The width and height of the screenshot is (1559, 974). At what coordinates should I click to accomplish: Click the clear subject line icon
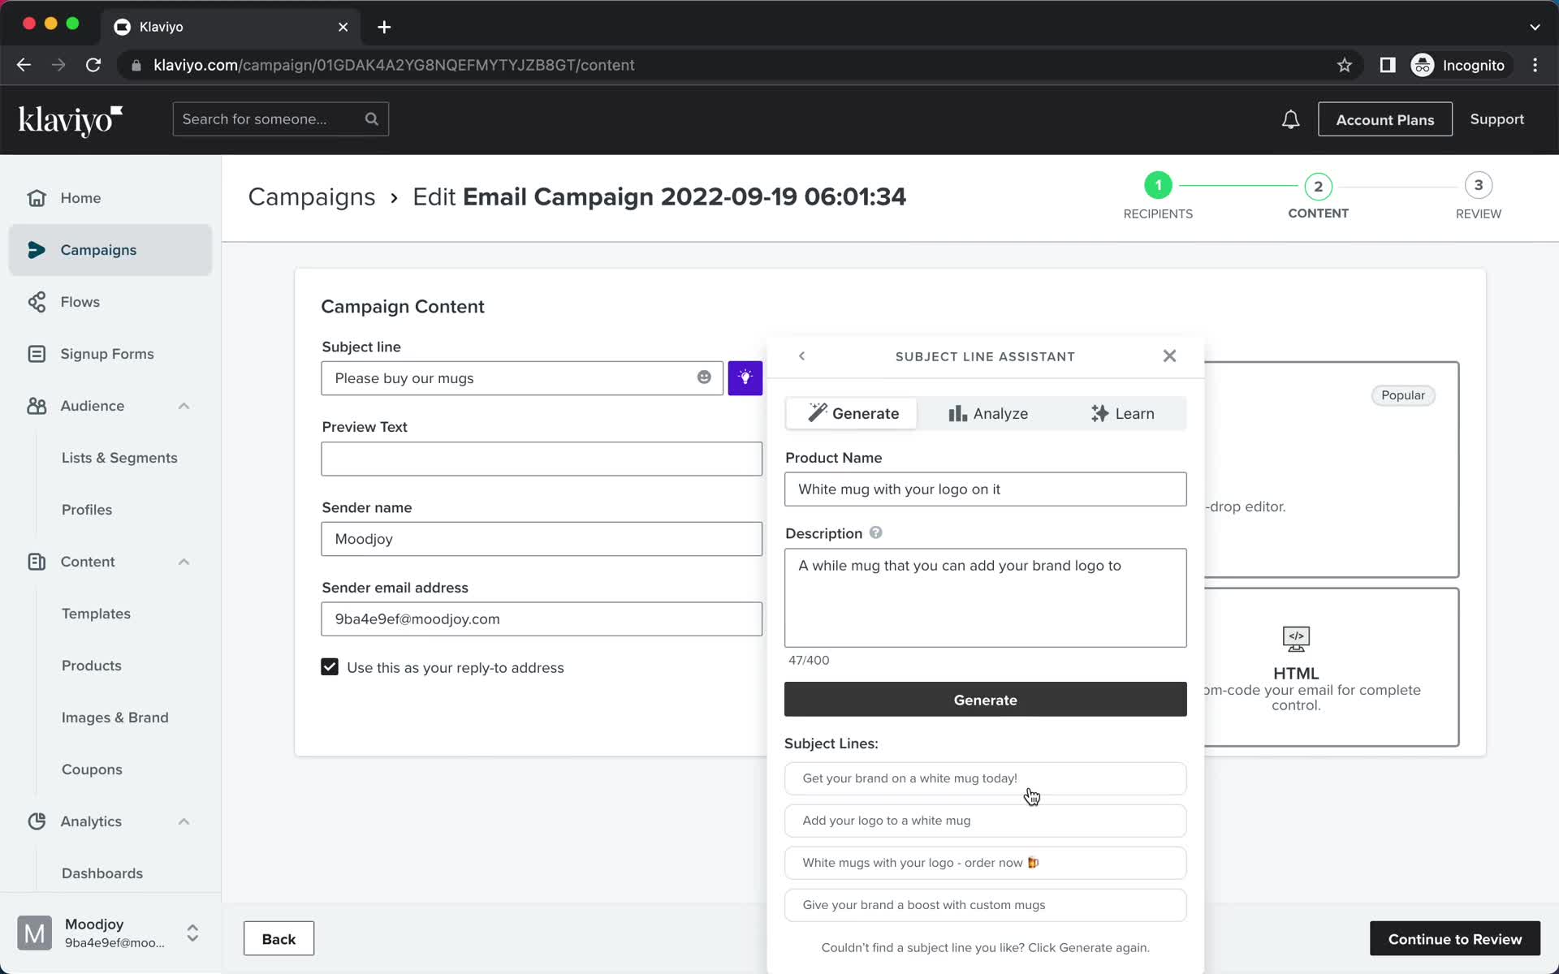pos(704,378)
